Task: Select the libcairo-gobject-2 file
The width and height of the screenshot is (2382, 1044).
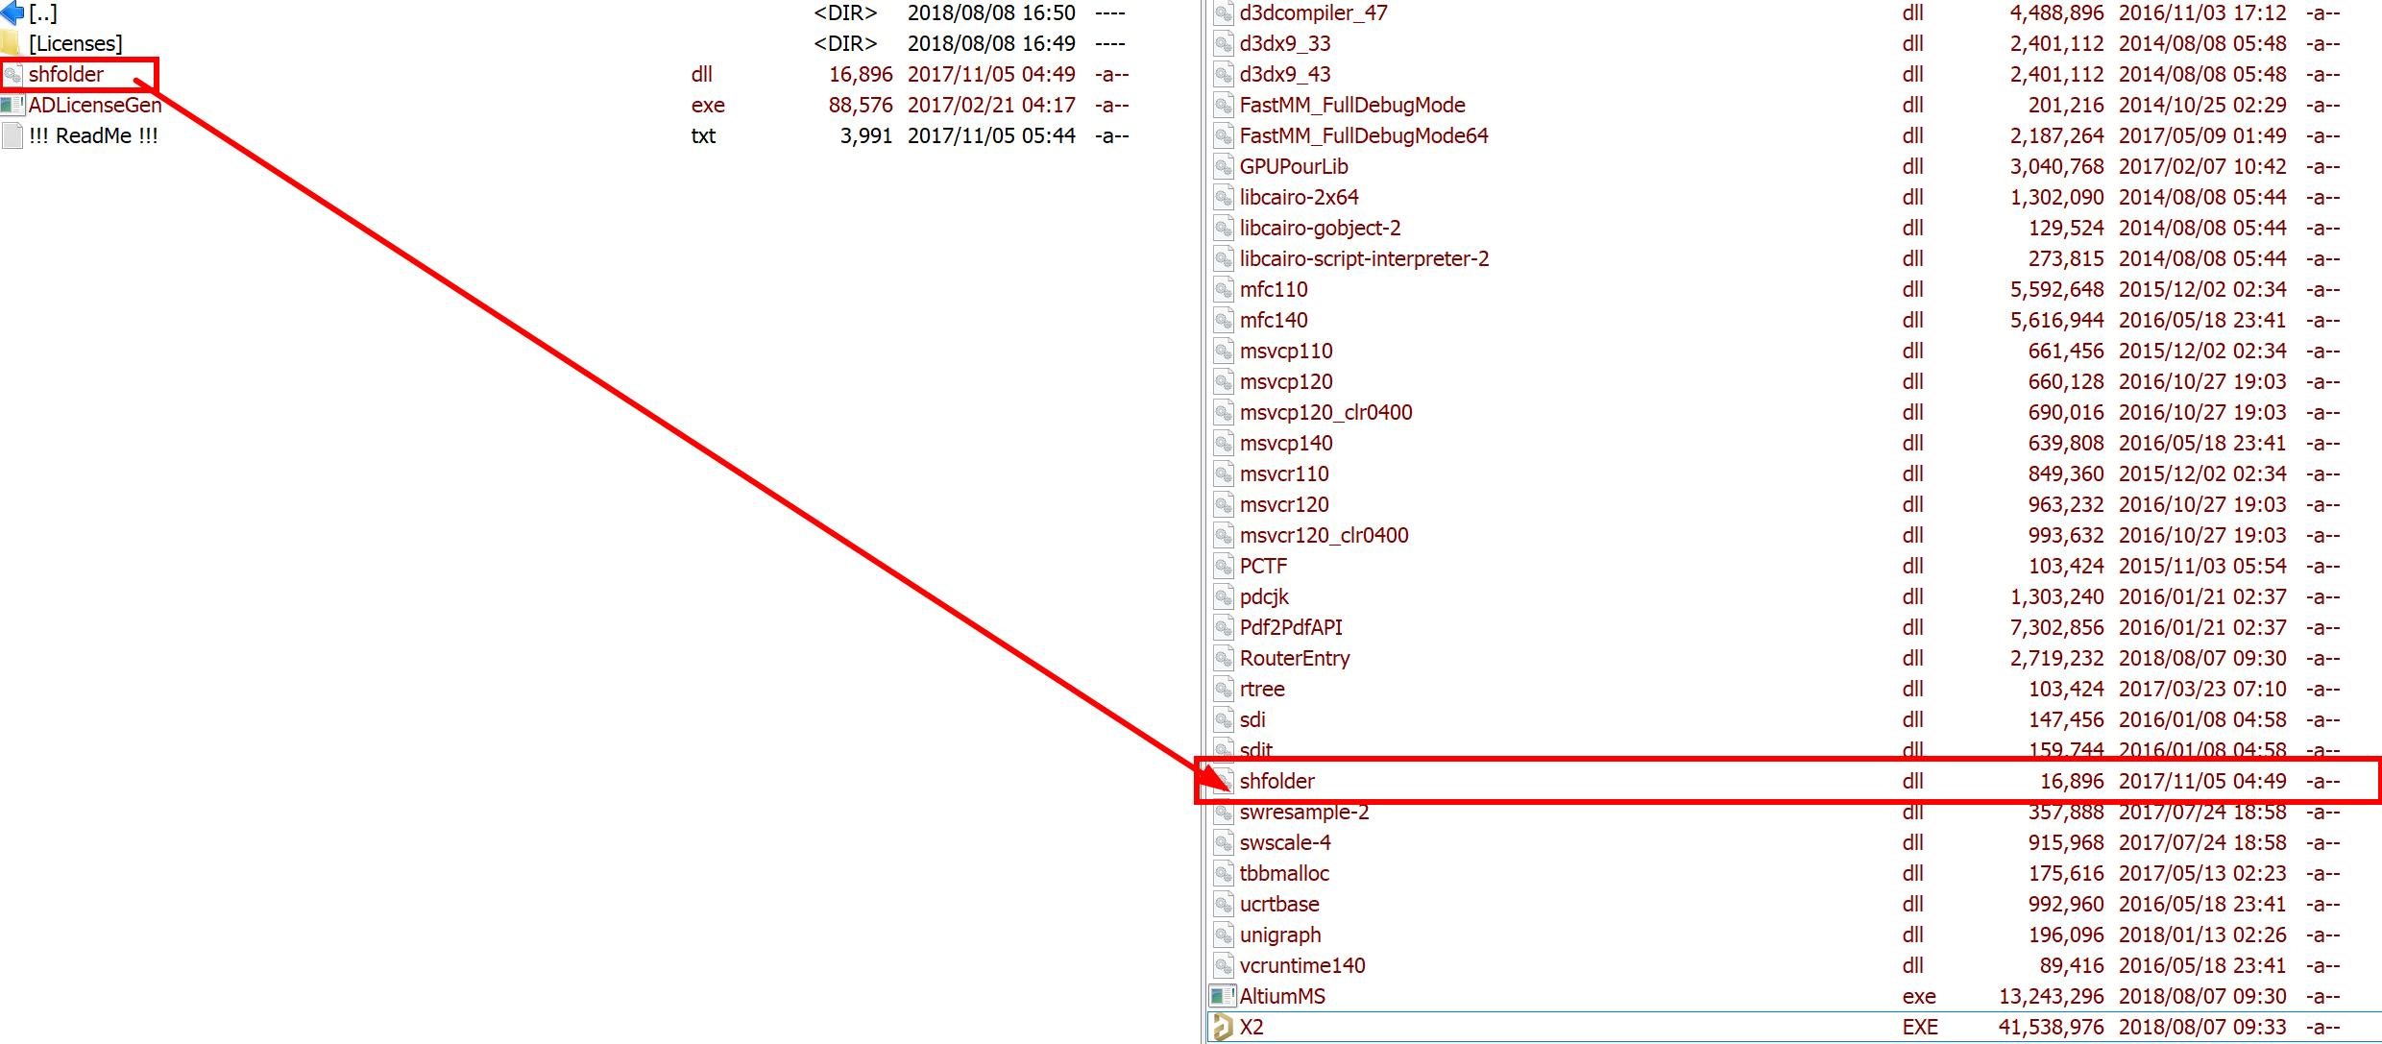Action: pos(1320,229)
